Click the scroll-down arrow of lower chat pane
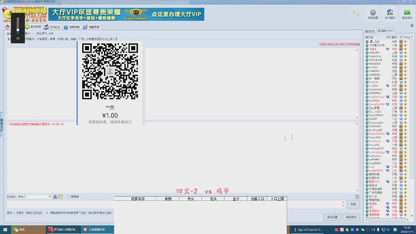The width and height of the screenshot is (416, 234). click(x=357, y=190)
